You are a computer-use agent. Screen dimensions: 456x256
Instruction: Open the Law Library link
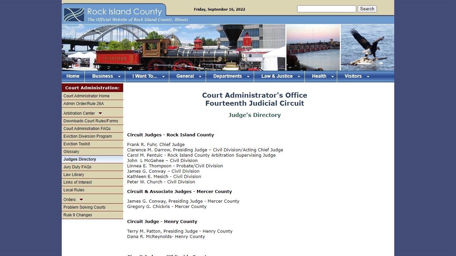92,175
